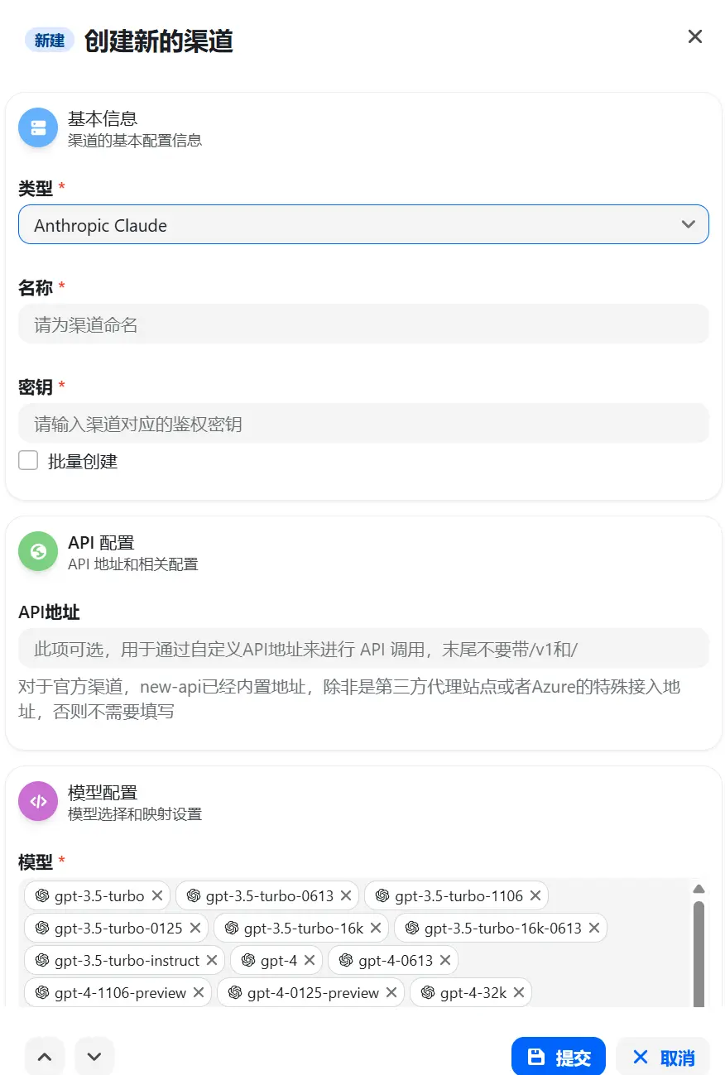Expand the channel type selector chevron

(x=688, y=224)
